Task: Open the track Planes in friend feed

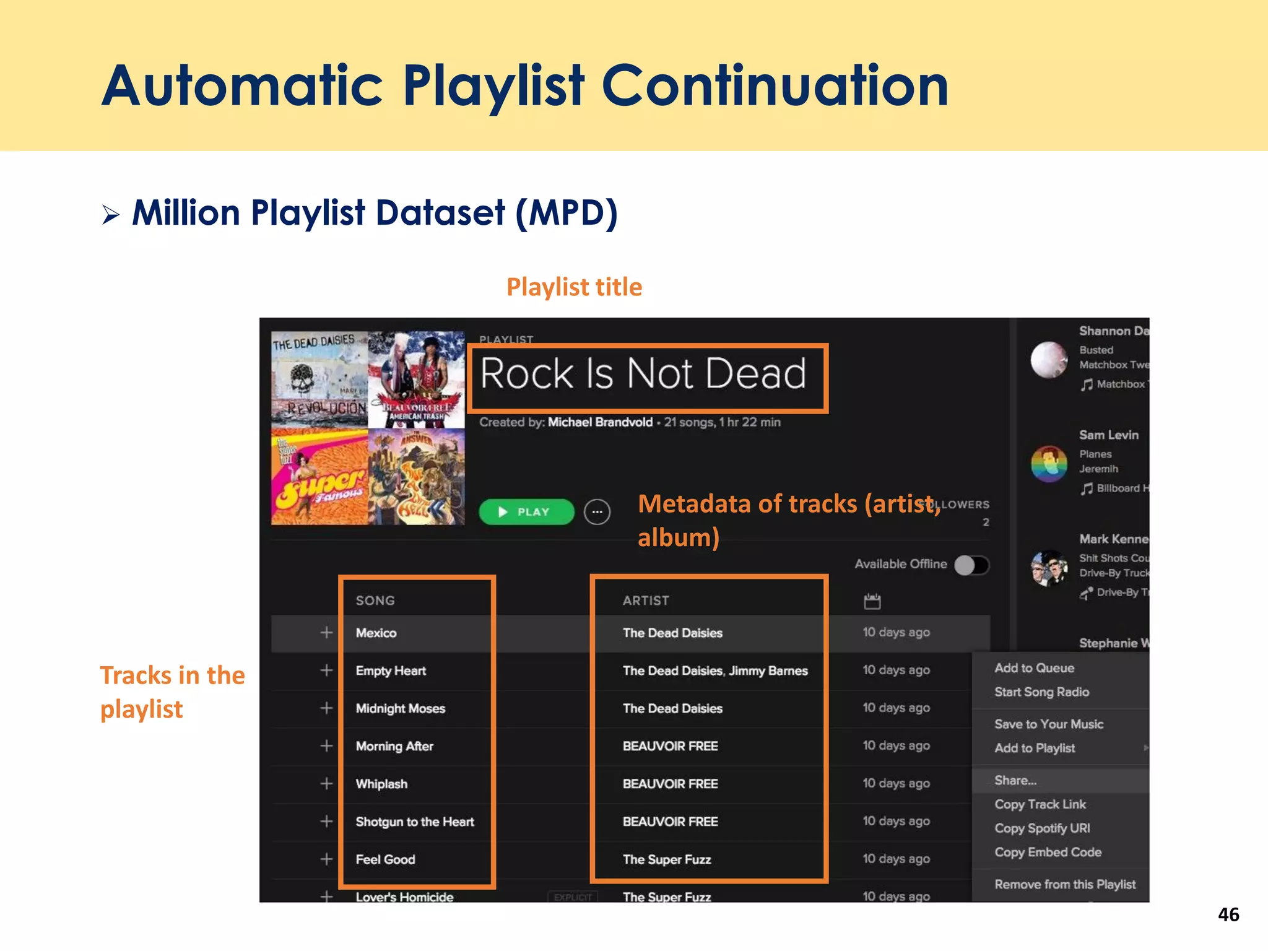Action: click(1095, 454)
